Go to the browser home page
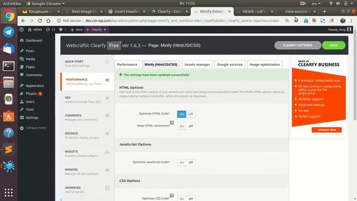 click(49, 21)
